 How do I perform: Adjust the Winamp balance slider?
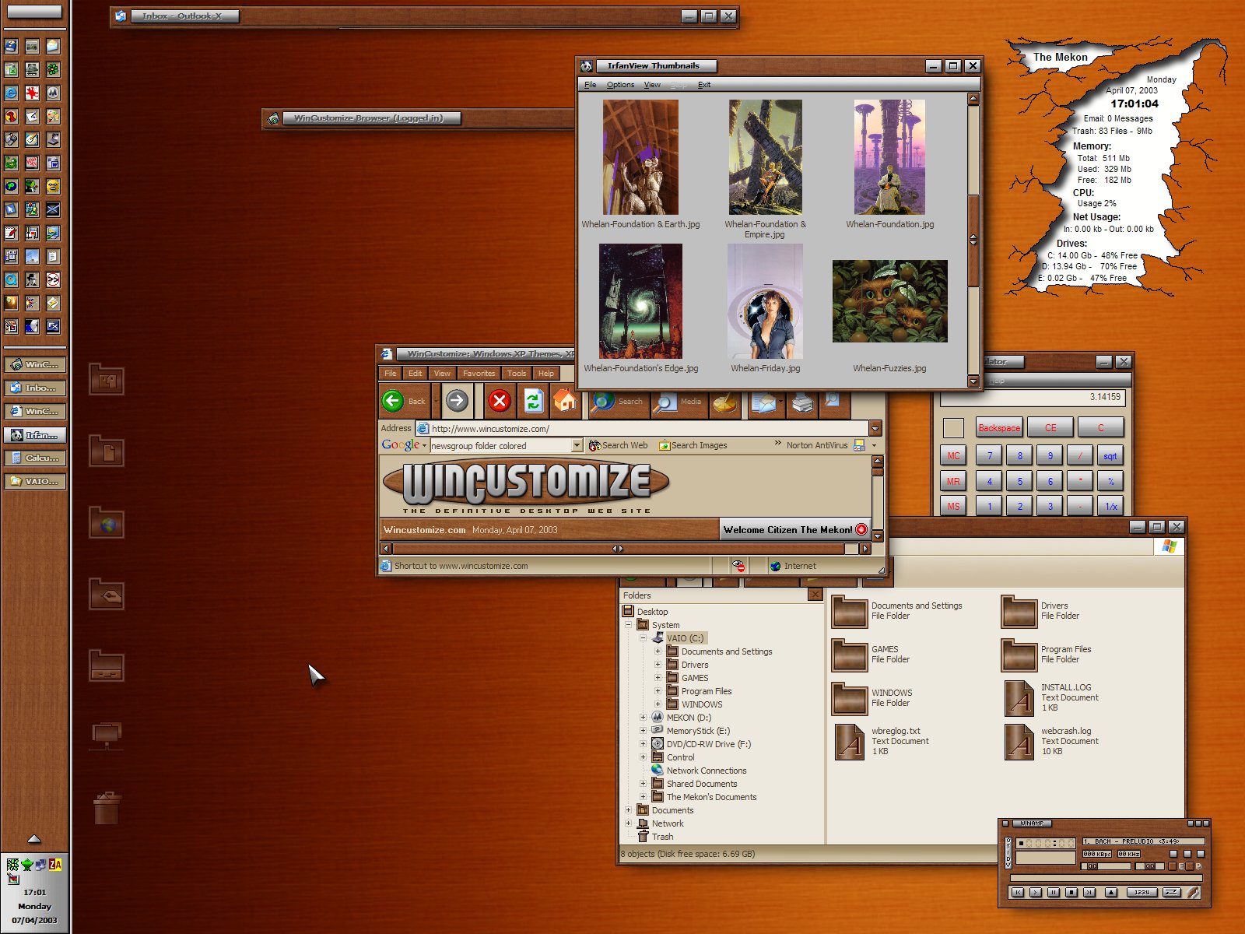1149,866
